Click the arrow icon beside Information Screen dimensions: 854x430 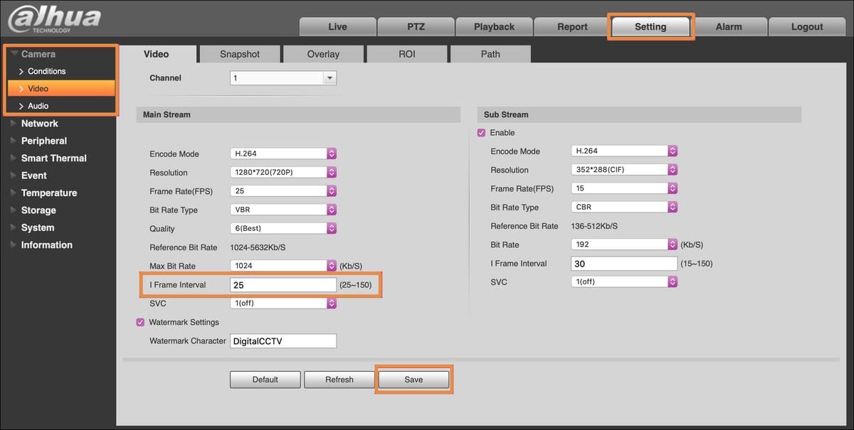(x=14, y=245)
